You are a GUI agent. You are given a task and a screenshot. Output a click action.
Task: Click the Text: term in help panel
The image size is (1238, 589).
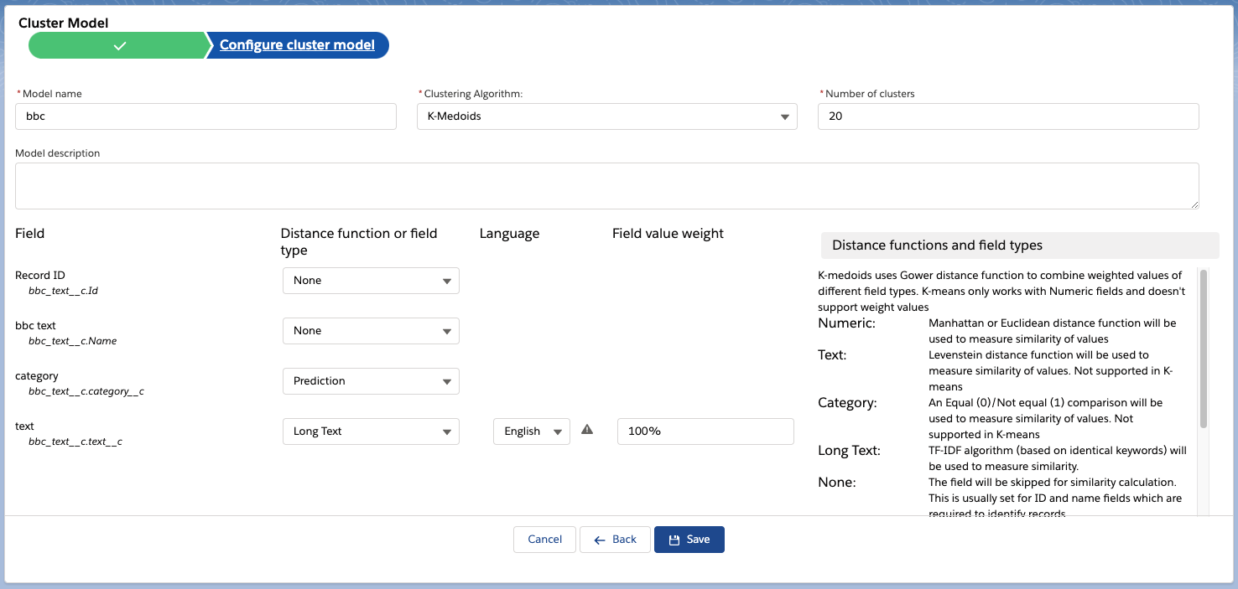click(x=832, y=354)
